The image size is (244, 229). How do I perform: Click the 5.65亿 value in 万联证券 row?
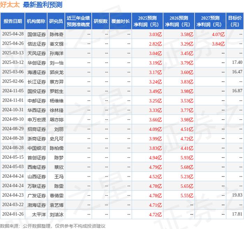click(x=187, y=186)
